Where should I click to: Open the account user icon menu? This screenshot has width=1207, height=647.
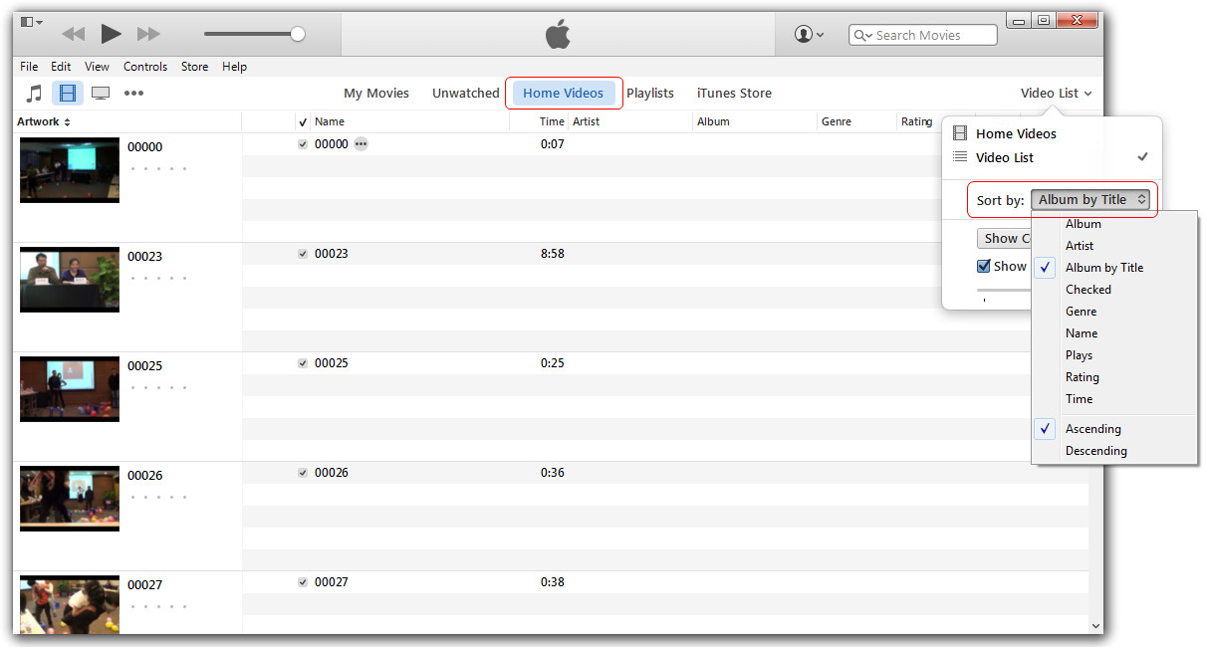tap(809, 34)
